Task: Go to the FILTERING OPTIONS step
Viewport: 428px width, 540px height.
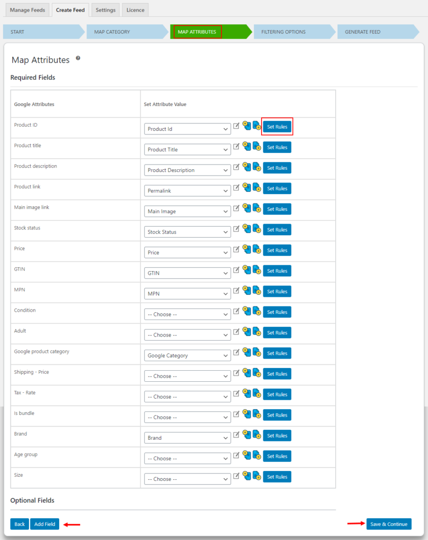Action: (x=283, y=32)
